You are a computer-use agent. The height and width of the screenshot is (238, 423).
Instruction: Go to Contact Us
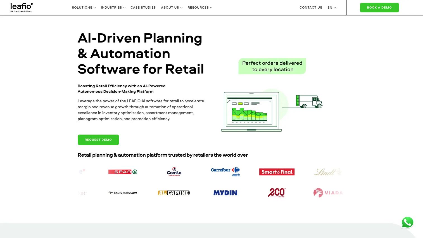point(311,8)
